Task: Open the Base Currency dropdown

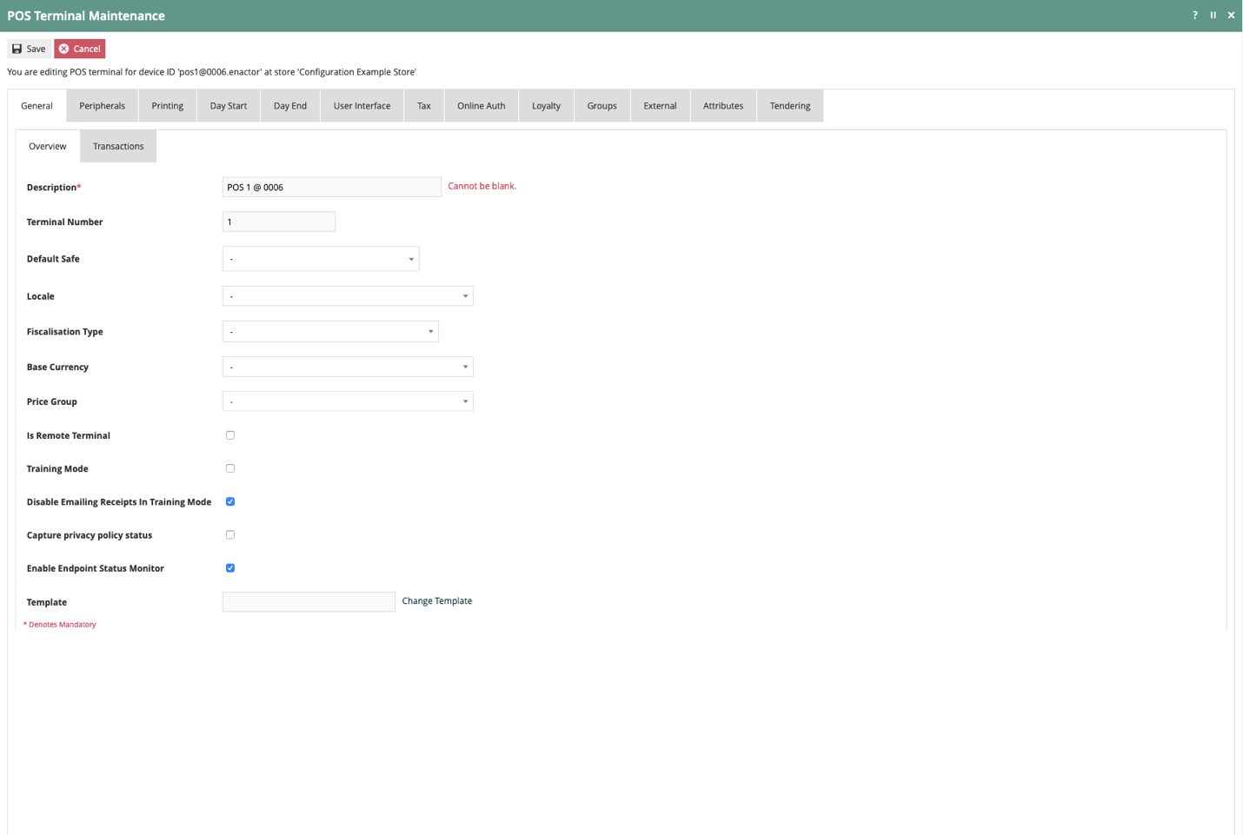Action: click(348, 367)
